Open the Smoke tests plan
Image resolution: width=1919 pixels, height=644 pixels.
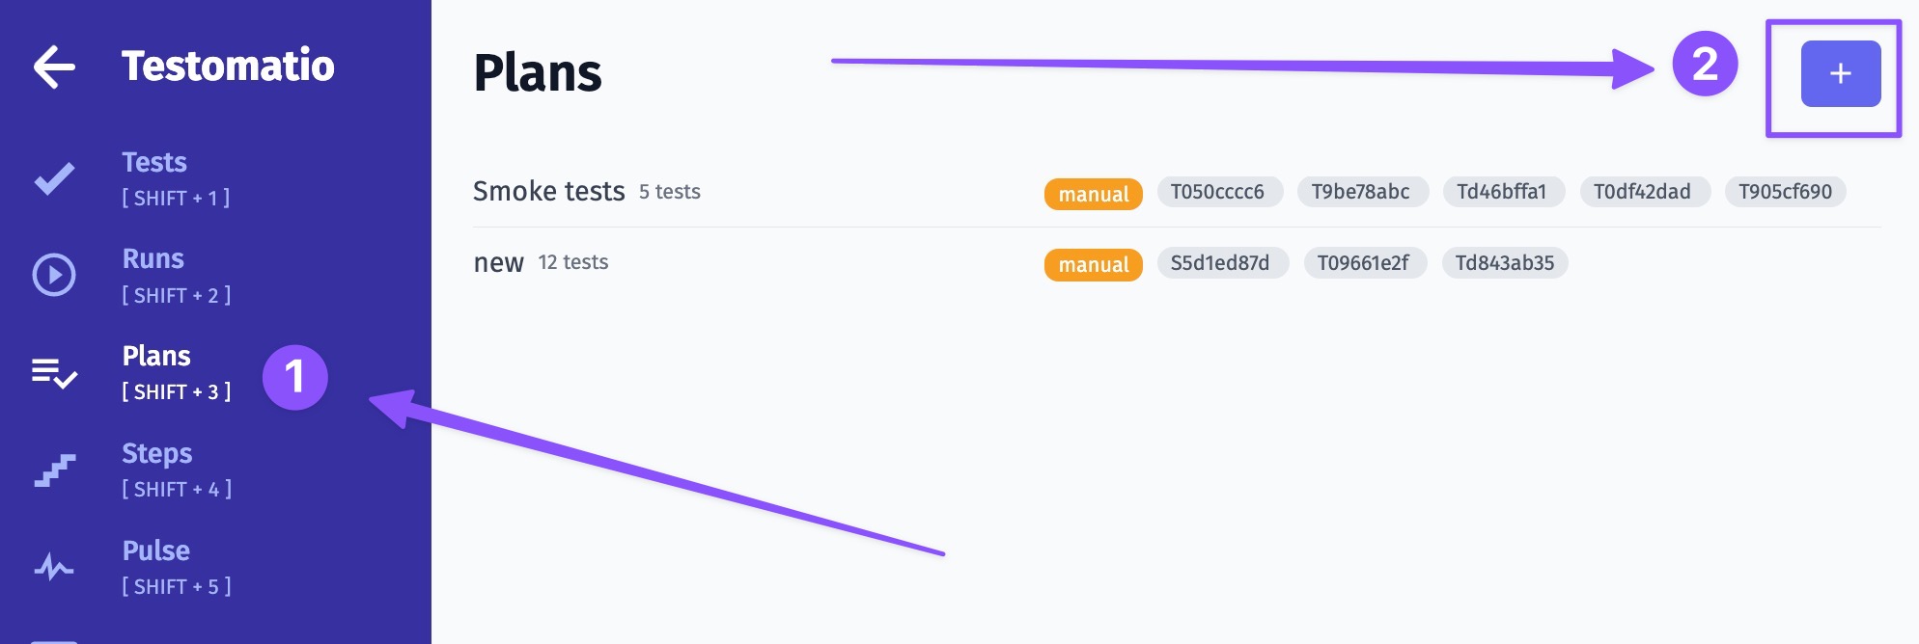[x=548, y=191]
